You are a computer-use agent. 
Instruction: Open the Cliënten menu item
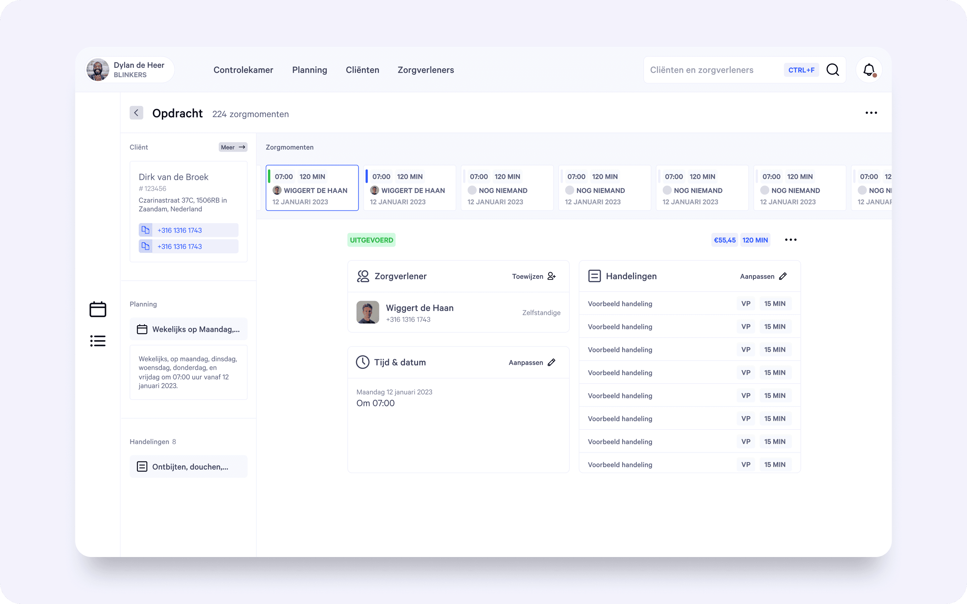coord(362,70)
